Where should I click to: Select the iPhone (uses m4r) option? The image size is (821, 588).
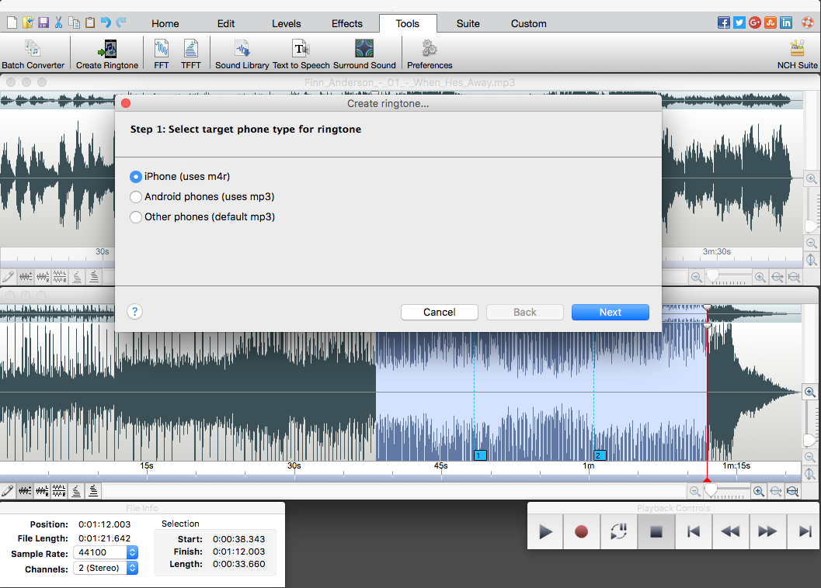tap(136, 177)
